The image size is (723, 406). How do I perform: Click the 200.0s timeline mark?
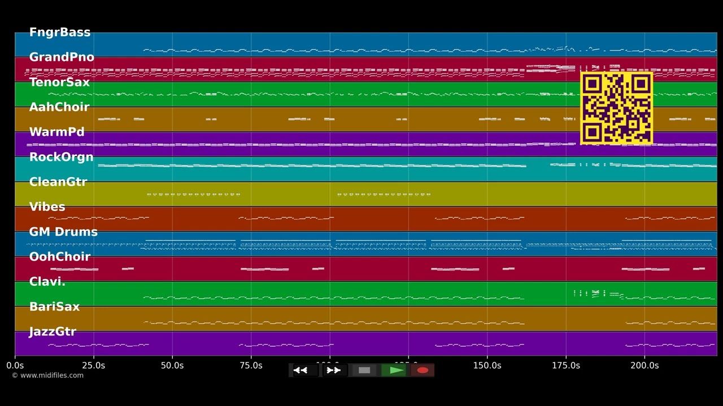click(x=644, y=365)
